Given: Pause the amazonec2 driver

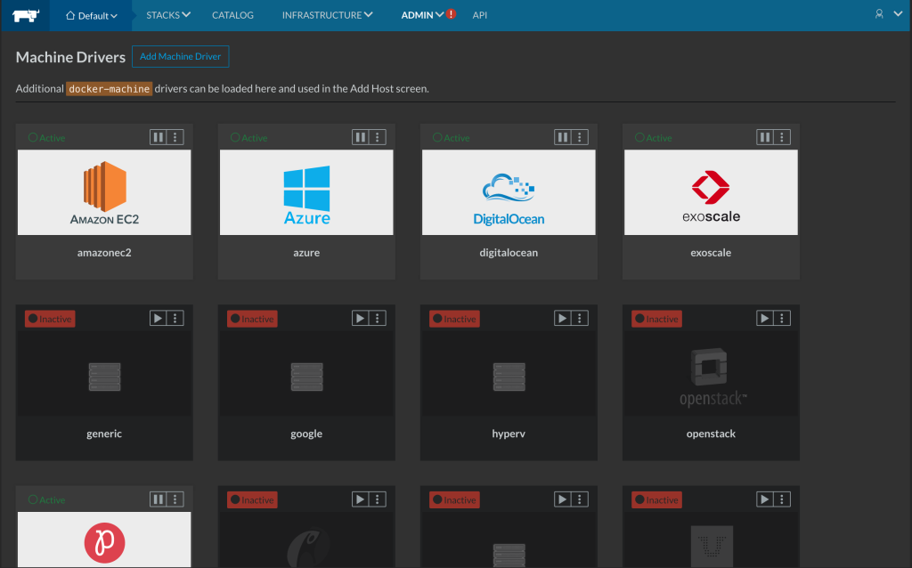Looking at the screenshot, I should click(159, 137).
